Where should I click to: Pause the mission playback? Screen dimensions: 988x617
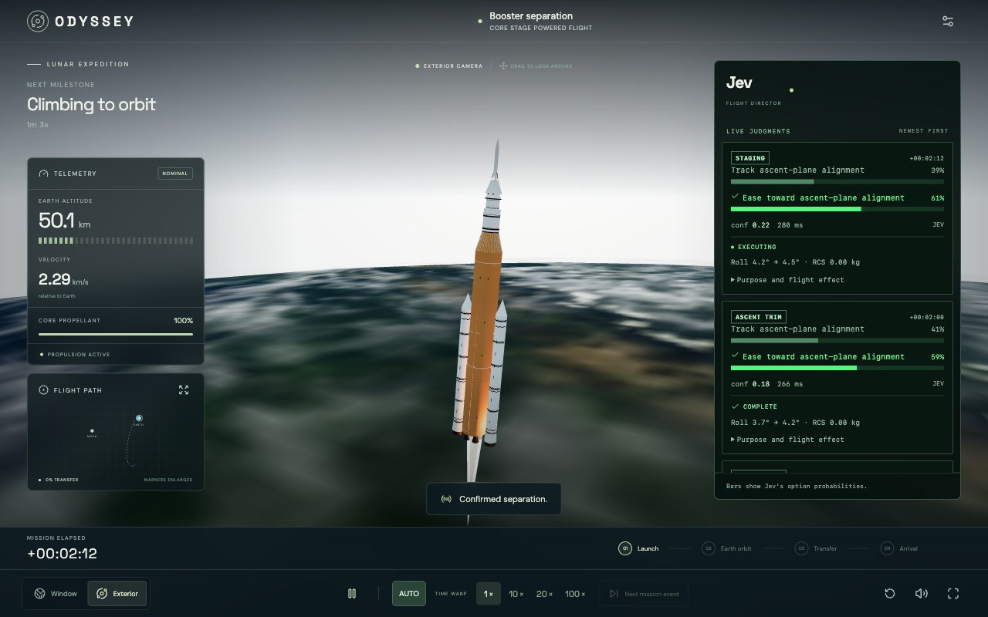352,594
